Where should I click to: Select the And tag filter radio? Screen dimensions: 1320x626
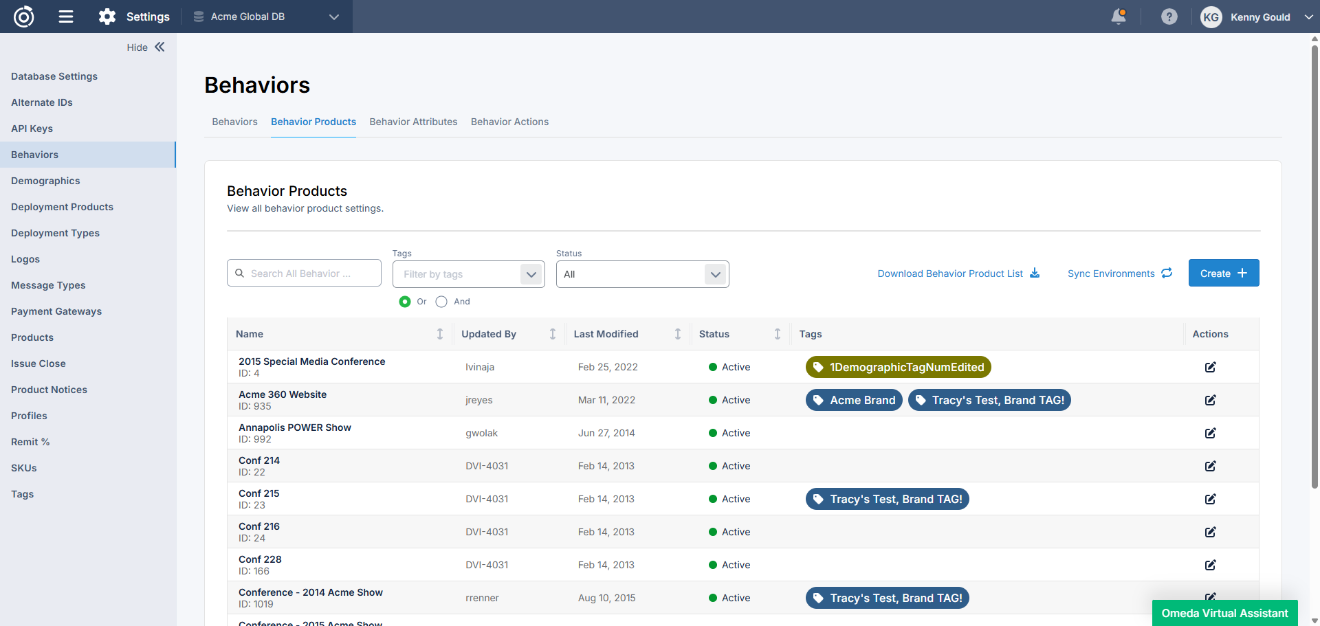coord(441,302)
